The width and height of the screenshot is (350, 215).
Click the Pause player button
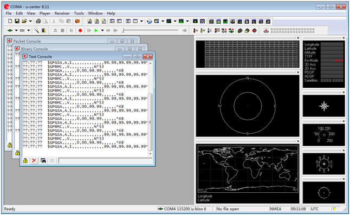coord(71,30)
